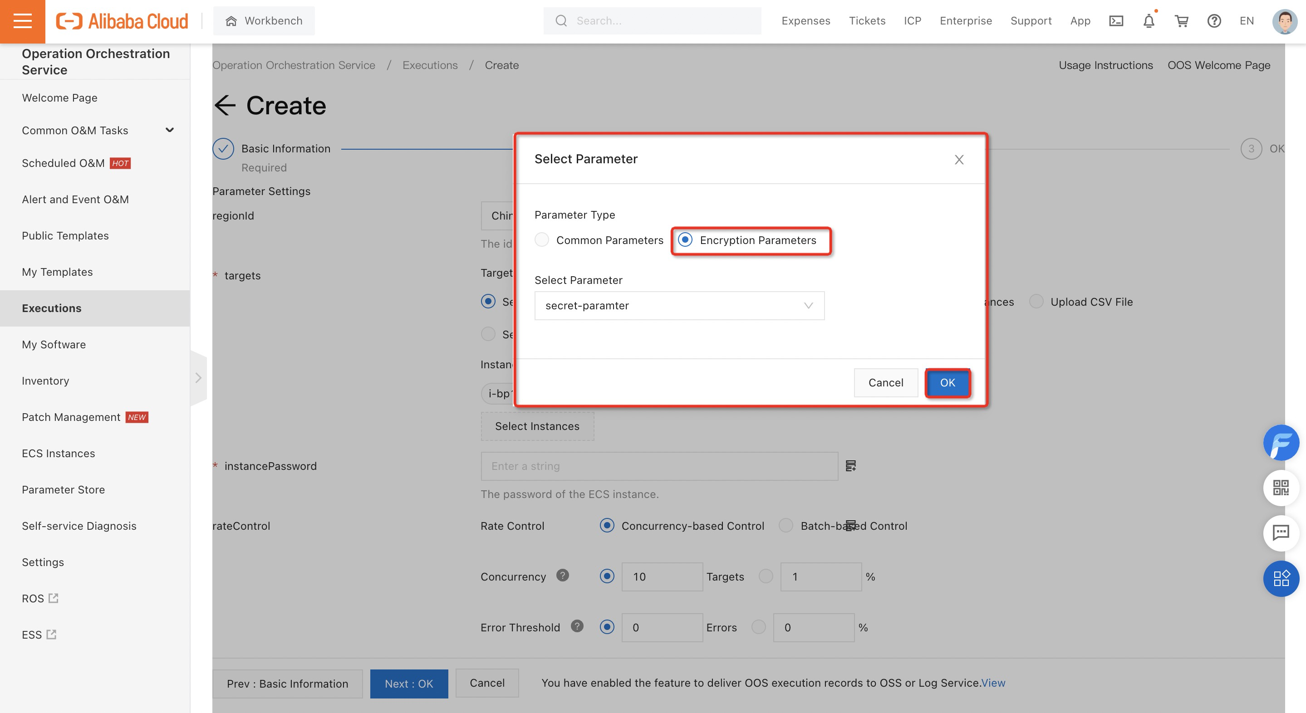The height and width of the screenshot is (713, 1306).
Task: Open the shopping cart icon
Action: 1182,21
